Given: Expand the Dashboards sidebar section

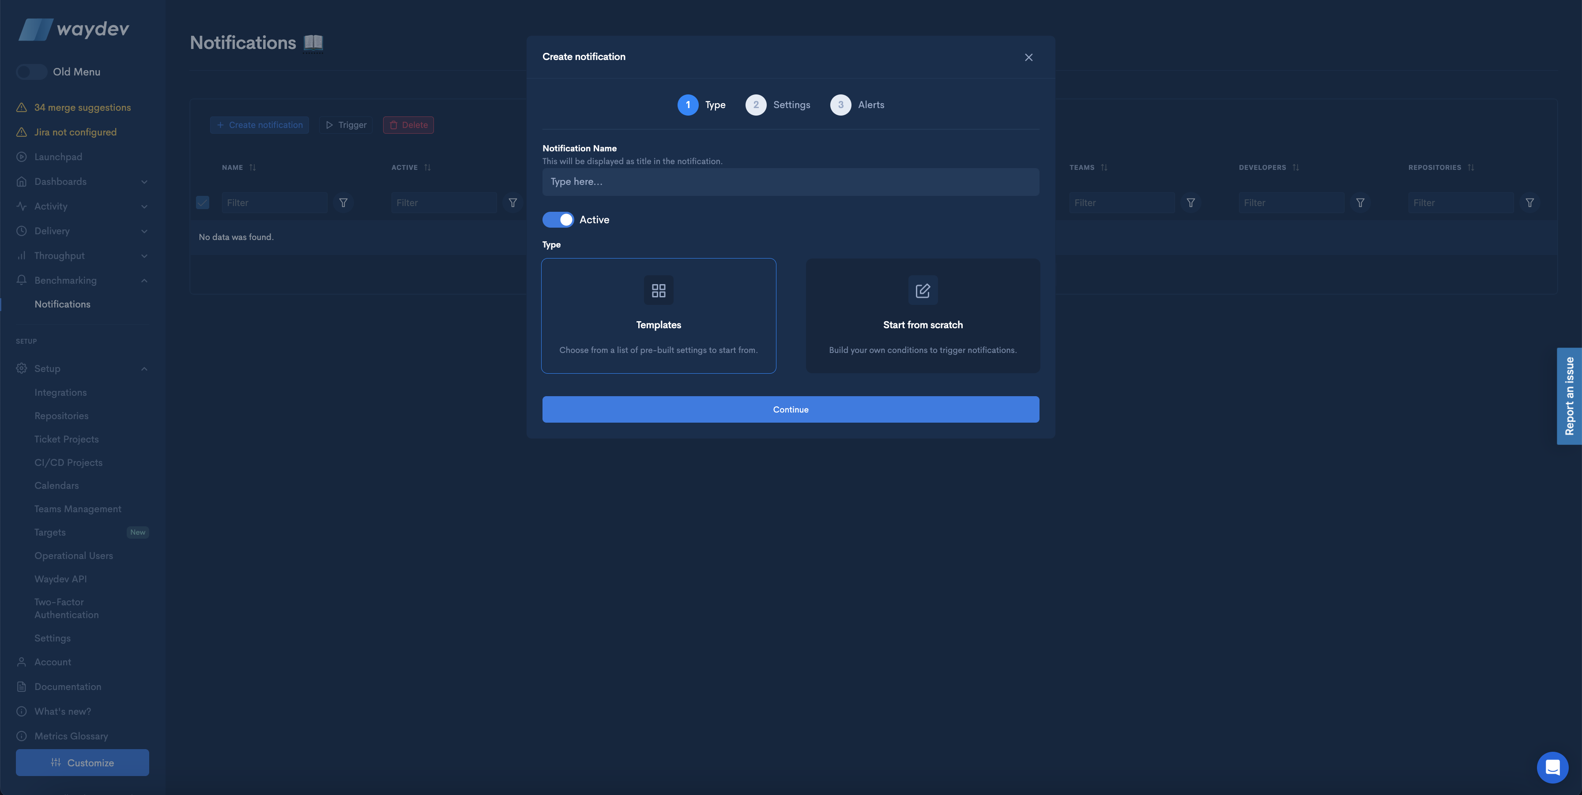Looking at the screenshot, I should point(144,182).
